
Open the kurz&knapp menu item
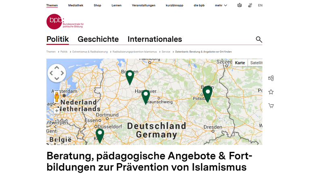pos(174,5)
